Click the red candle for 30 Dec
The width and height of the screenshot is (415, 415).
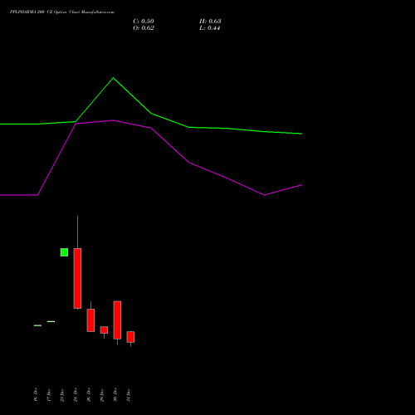pos(117,320)
